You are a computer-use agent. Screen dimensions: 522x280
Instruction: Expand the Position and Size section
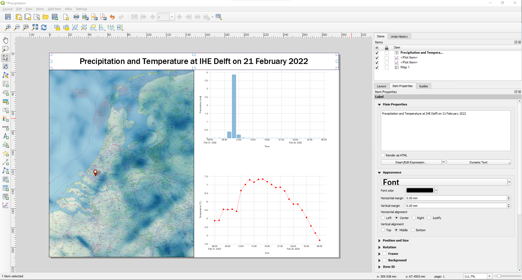(379, 241)
